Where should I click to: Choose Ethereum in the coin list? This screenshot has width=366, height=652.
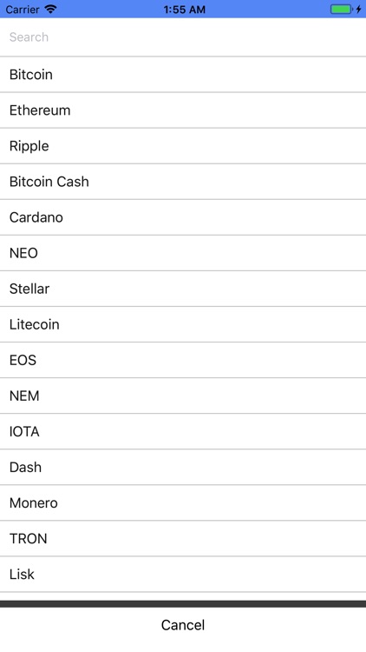click(x=183, y=110)
